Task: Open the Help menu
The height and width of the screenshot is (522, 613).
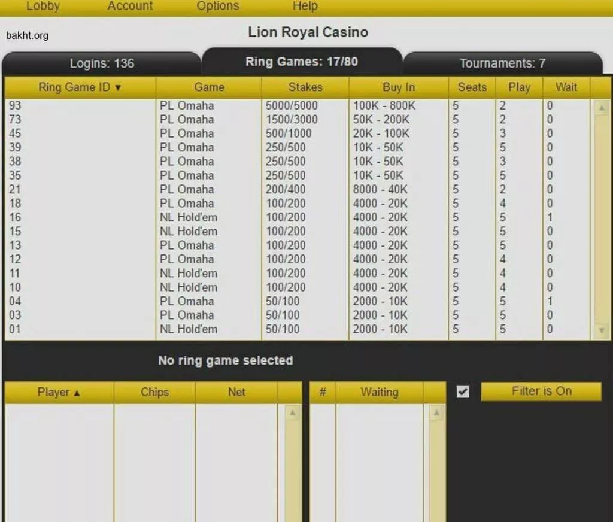Action: point(305,7)
